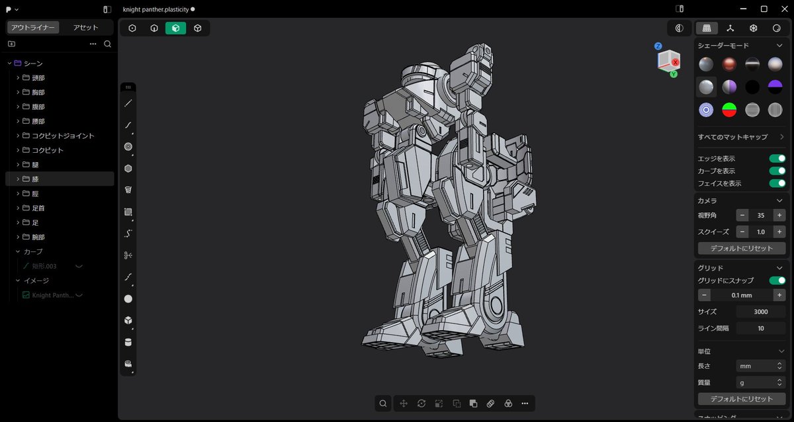Click カメラ デフォルトにリセット button
The image size is (794, 422).
(x=742, y=249)
